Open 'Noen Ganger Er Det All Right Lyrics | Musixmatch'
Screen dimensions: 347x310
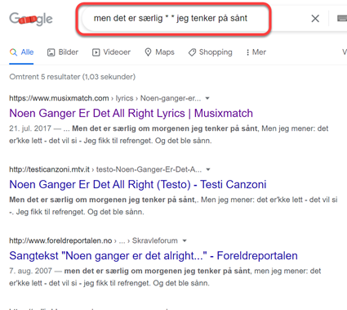tap(131, 113)
